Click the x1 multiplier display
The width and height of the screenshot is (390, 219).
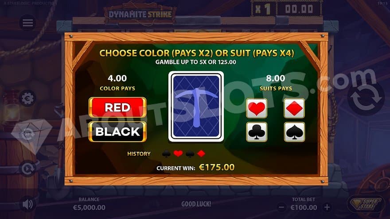(x=263, y=9)
